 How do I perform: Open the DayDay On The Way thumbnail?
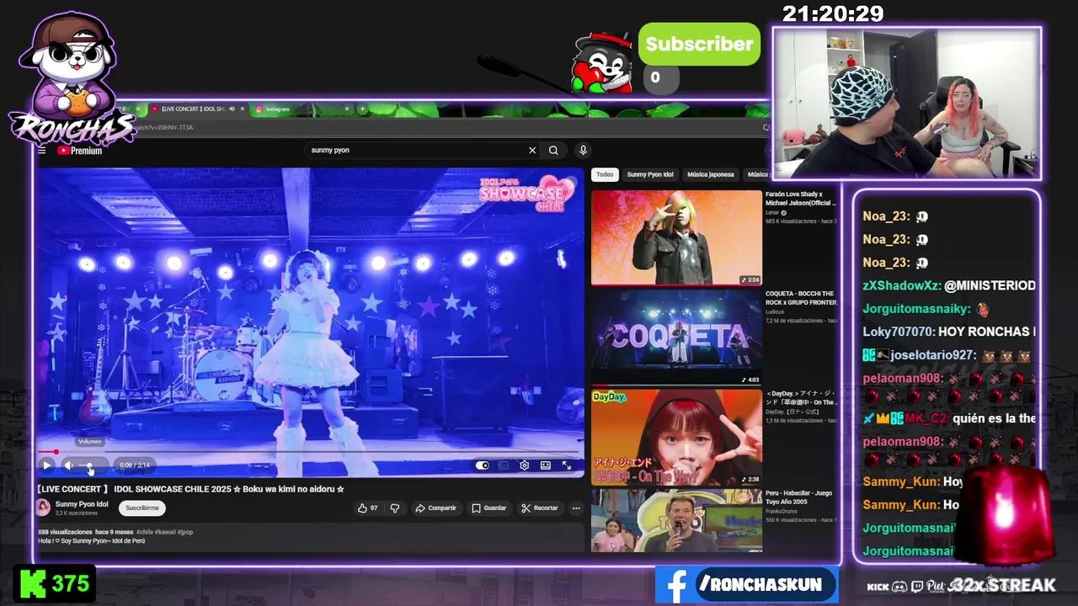point(676,437)
